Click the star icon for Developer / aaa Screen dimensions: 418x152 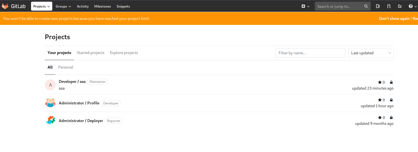(380, 82)
